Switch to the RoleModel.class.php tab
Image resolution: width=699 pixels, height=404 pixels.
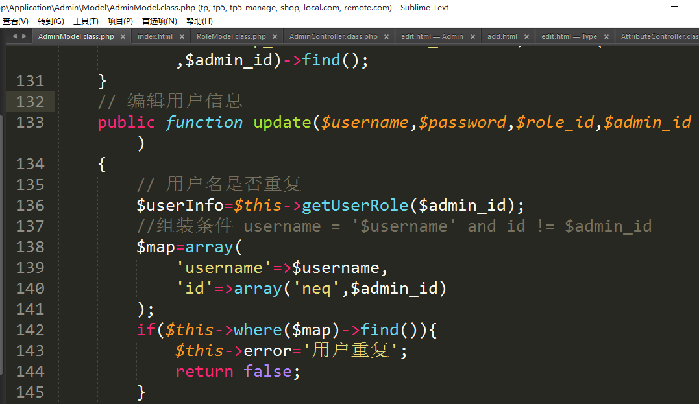click(x=231, y=37)
